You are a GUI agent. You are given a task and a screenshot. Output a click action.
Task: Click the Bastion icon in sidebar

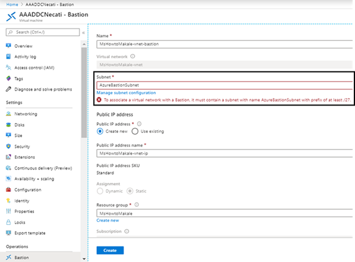pos(8,257)
